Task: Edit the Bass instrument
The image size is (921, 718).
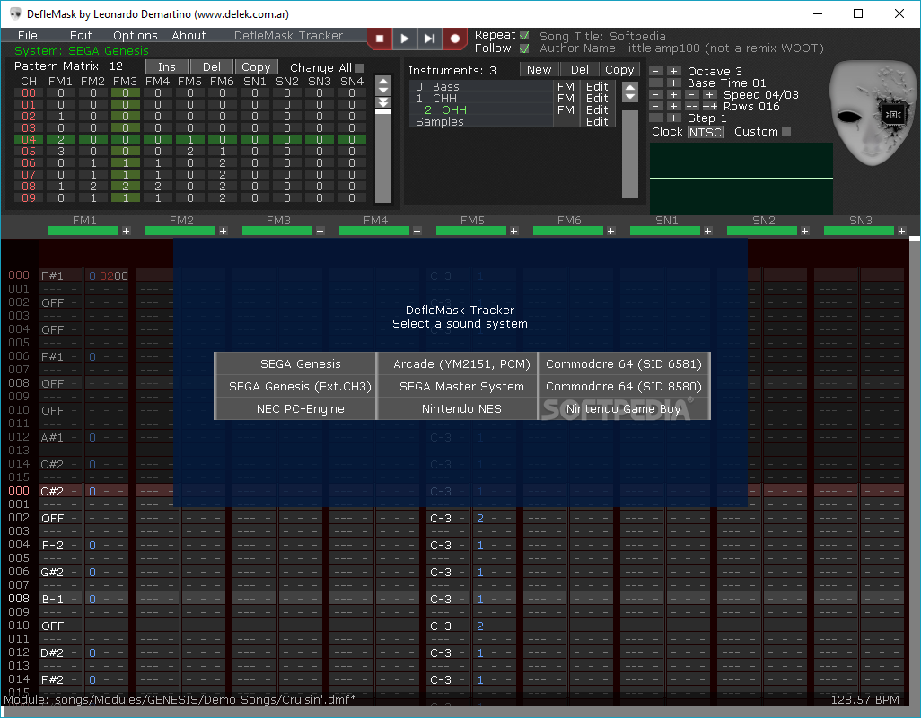Action: click(x=597, y=86)
